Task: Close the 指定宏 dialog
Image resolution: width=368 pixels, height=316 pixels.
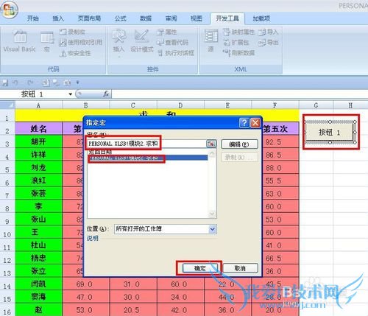Action: coord(255,122)
